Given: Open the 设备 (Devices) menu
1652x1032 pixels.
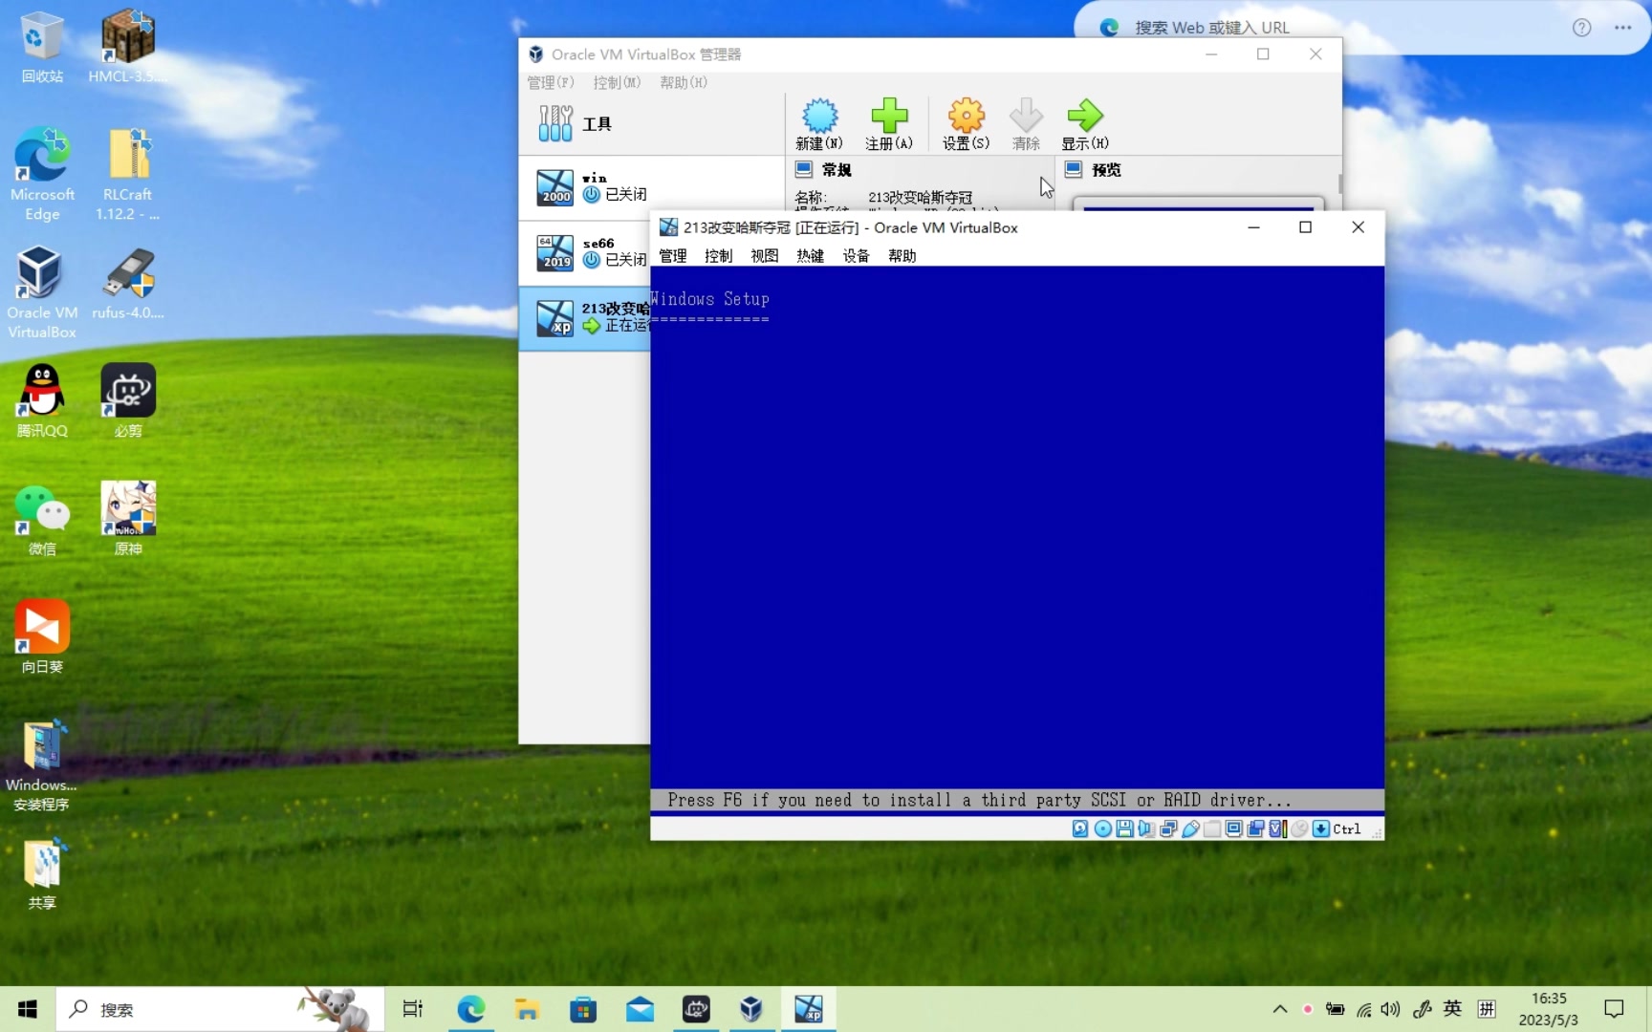Looking at the screenshot, I should (856, 255).
